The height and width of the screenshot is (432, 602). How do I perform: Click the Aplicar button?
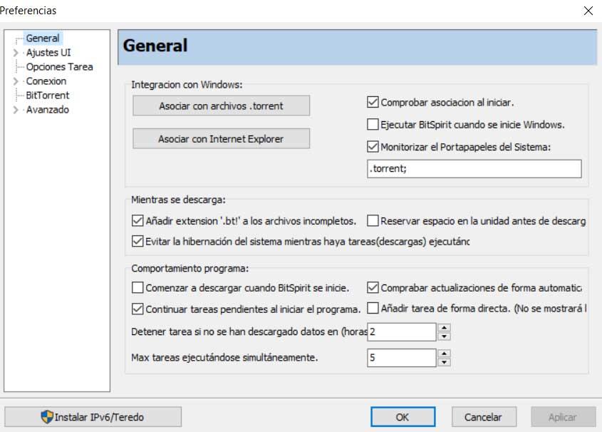point(564,417)
